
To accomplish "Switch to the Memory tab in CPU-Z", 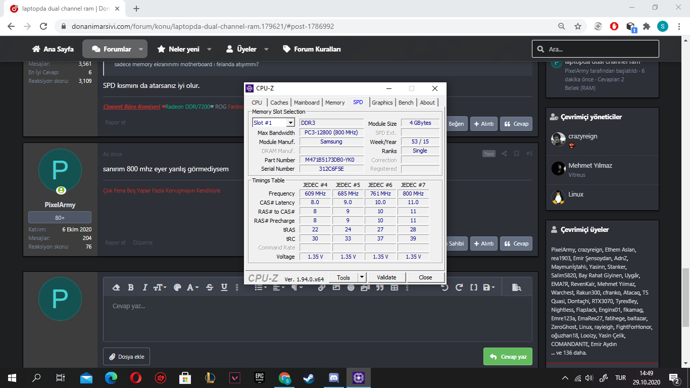I will (335, 103).
